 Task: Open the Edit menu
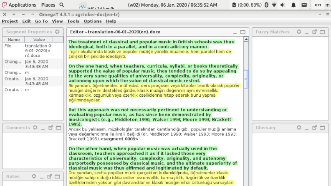(x=26, y=21)
